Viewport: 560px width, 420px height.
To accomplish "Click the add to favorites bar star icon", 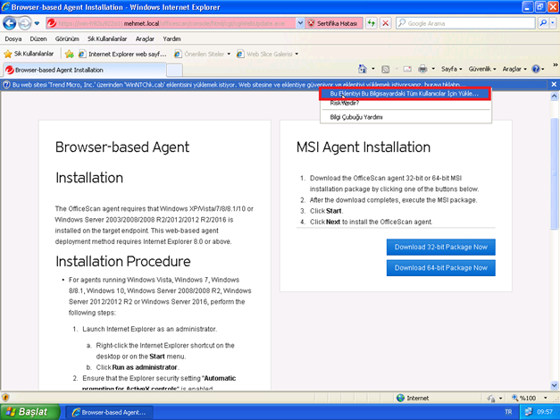I will pos(70,54).
